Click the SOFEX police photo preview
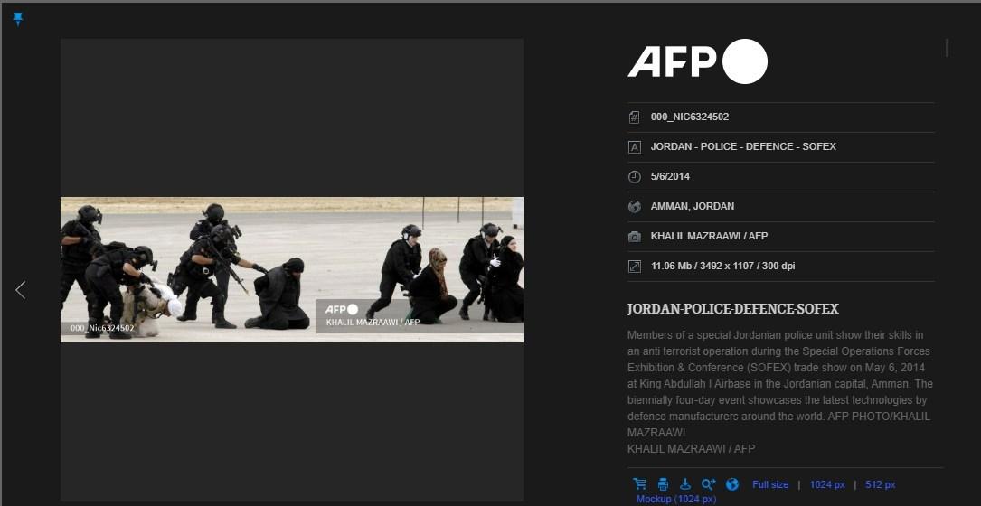This screenshot has height=506, width=981. 291,269
